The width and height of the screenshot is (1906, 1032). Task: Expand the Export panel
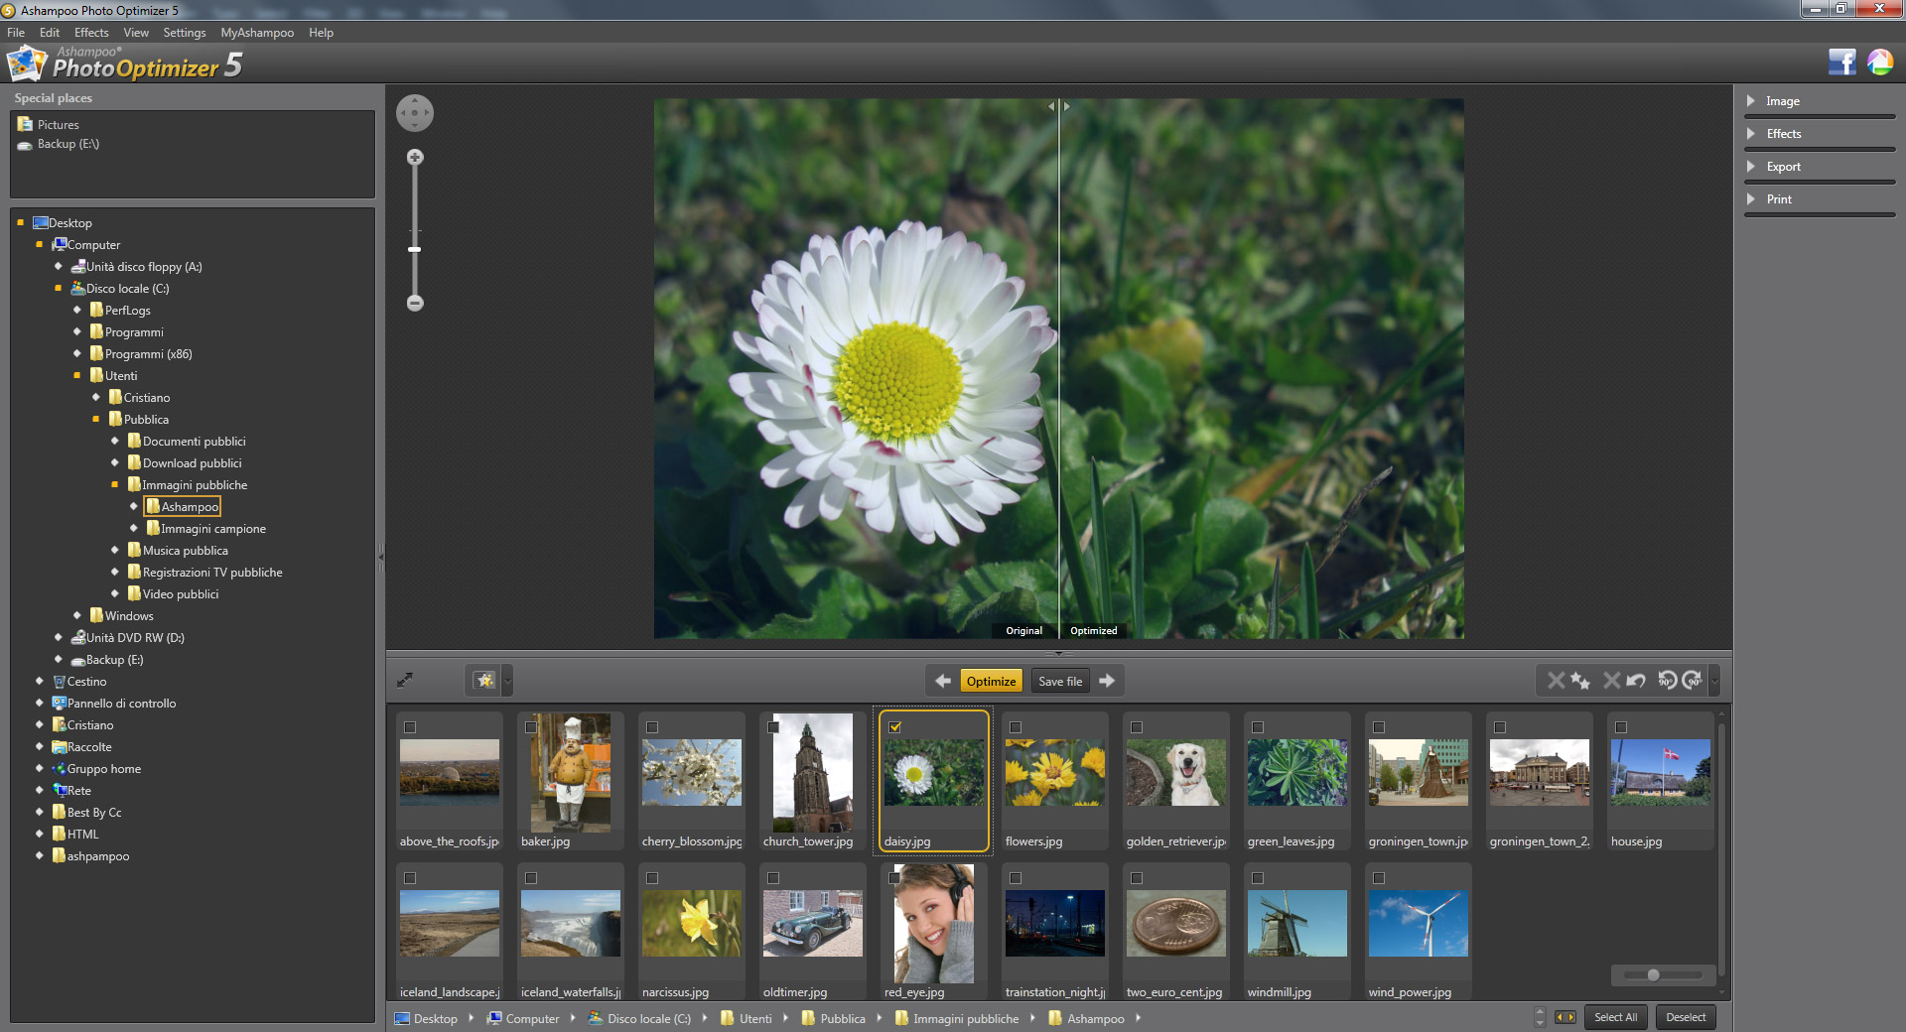(1783, 167)
